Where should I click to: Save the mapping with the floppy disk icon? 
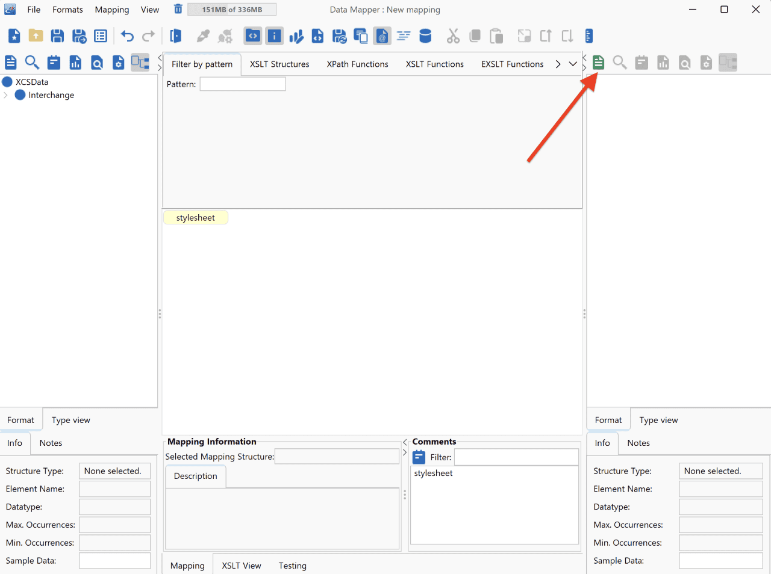57,36
